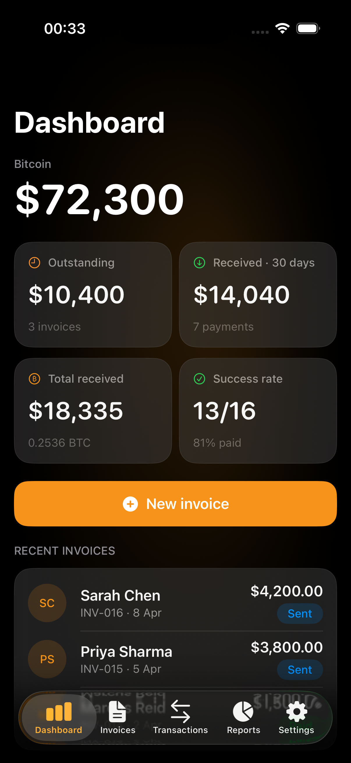Tap the green Received download arrow icon

pyautogui.click(x=199, y=263)
